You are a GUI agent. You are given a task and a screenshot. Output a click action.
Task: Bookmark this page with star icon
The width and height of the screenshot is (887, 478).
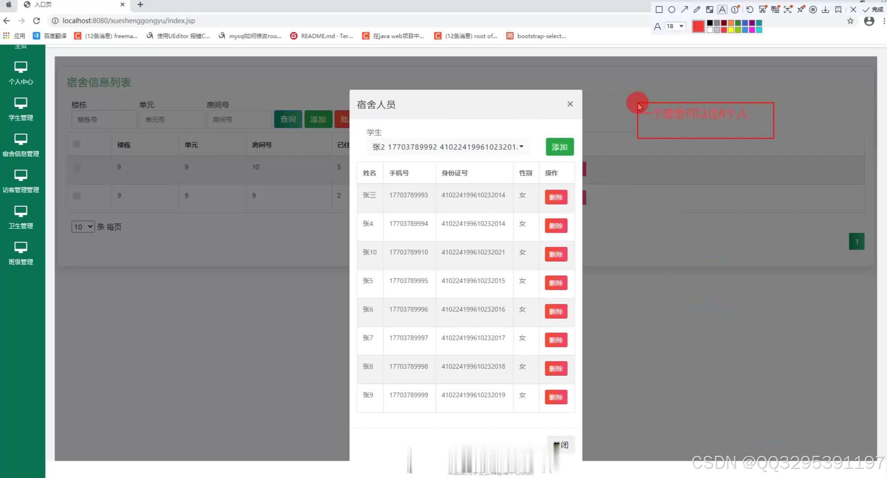pyautogui.click(x=850, y=21)
